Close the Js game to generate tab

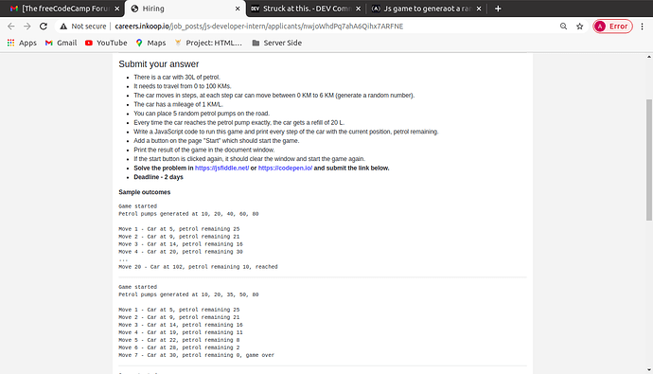tap(479, 9)
